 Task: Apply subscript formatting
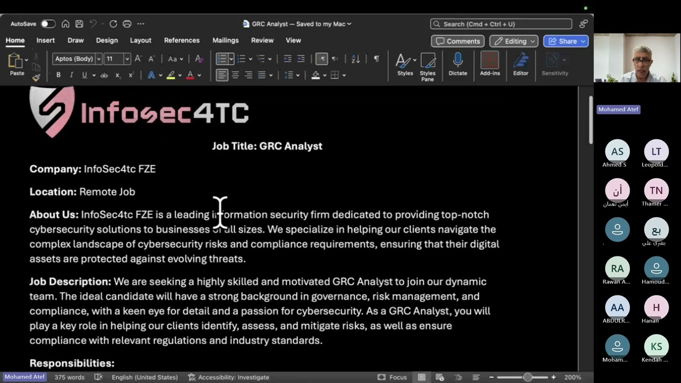click(x=118, y=76)
